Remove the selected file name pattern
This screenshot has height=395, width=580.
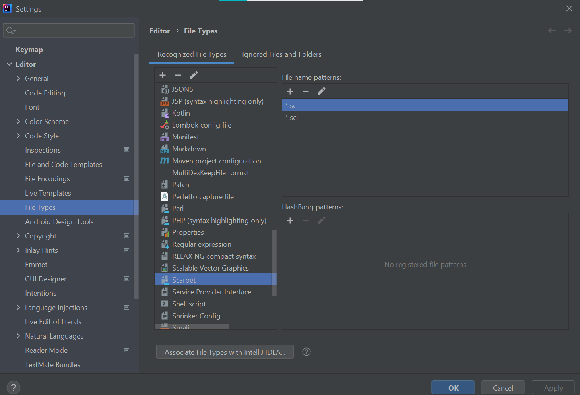pos(306,91)
